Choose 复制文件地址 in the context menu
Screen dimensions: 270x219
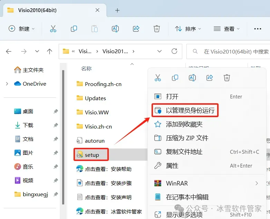click(x=207, y=152)
